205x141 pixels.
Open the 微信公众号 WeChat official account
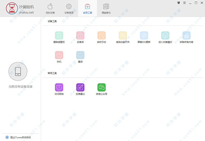click(102, 87)
